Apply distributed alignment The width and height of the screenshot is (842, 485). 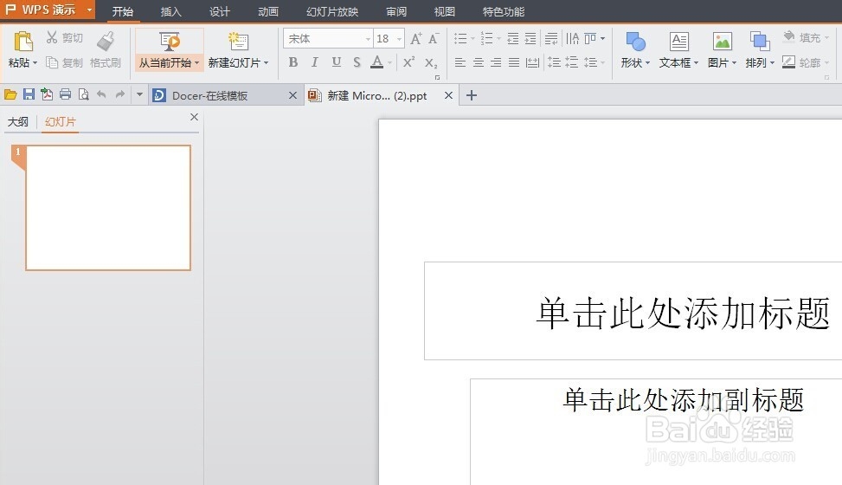click(532, 62)
